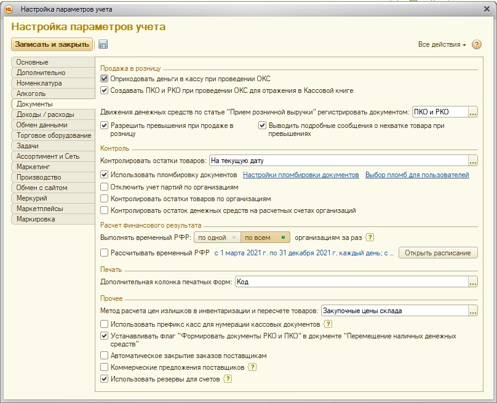This screenshot has height=403, width=497.
Task: Toggle Разрешить превышения при продаже в розницу
Action: click(104, 126)
